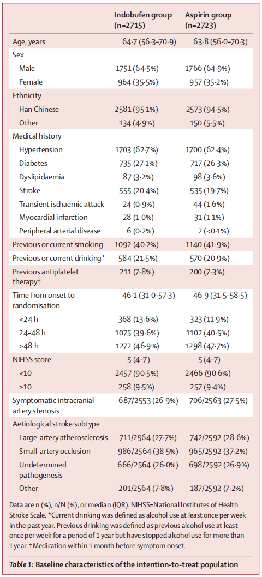
Task: Click Previous or current smoking row
Action: point(131,245)
